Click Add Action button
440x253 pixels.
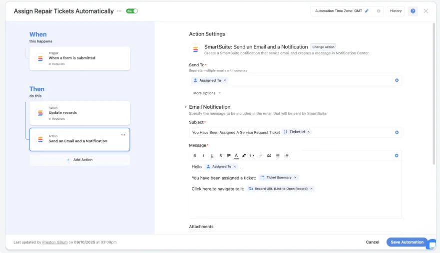pos(80,160)
